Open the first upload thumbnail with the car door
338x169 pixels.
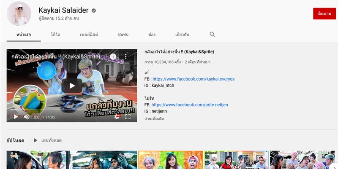pos(38,160)
